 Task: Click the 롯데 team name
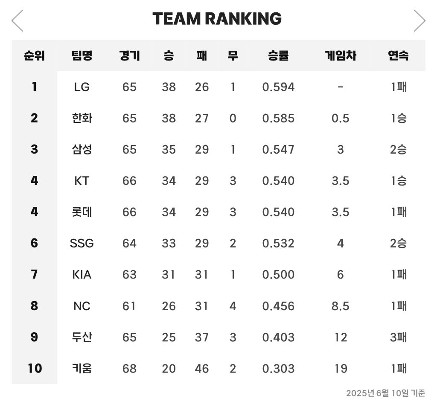pyautogui.click(x=82, y=212)
